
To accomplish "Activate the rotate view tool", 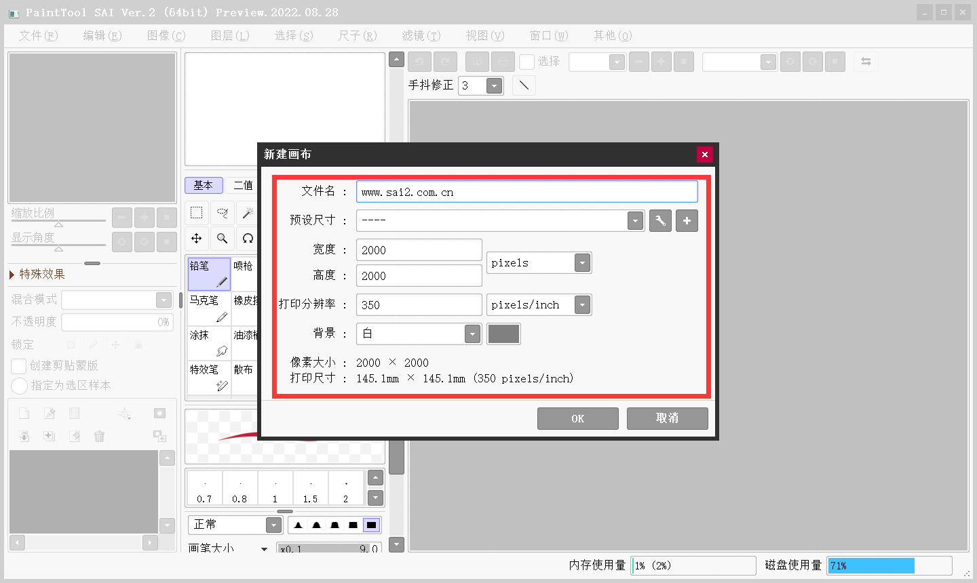I will tap(248, 239).
